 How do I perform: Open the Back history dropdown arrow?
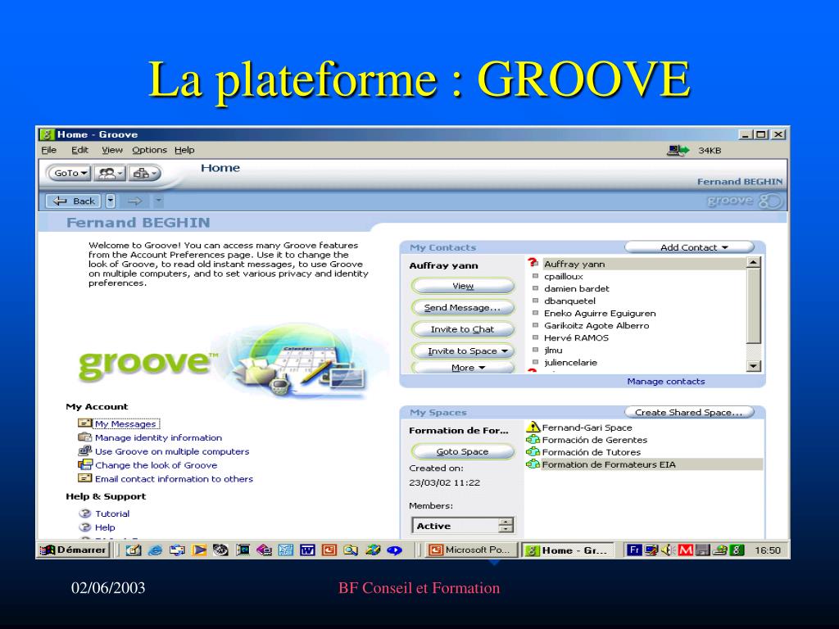(111, 201)
